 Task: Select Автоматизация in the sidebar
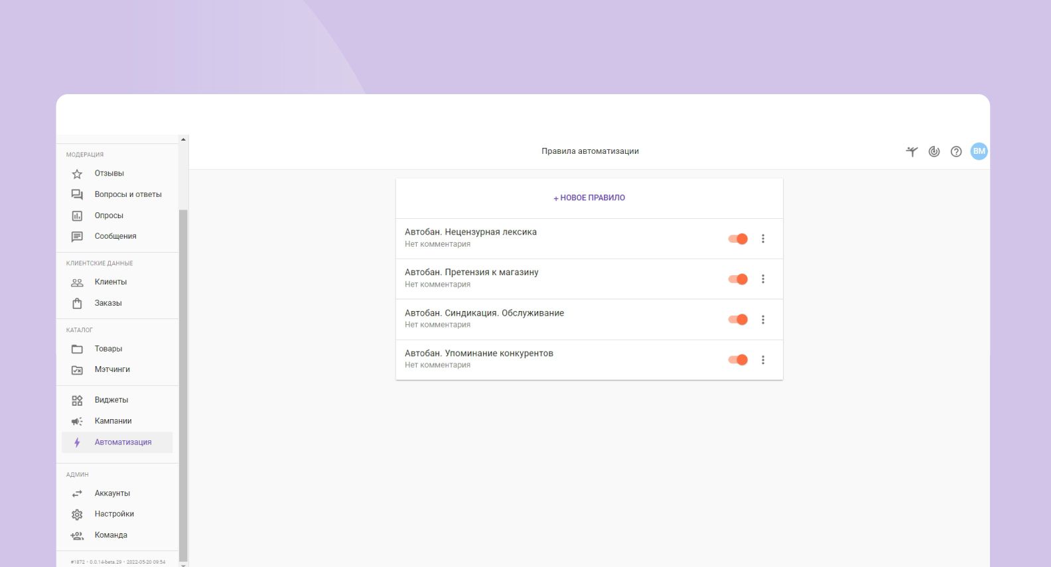(123, 442)
